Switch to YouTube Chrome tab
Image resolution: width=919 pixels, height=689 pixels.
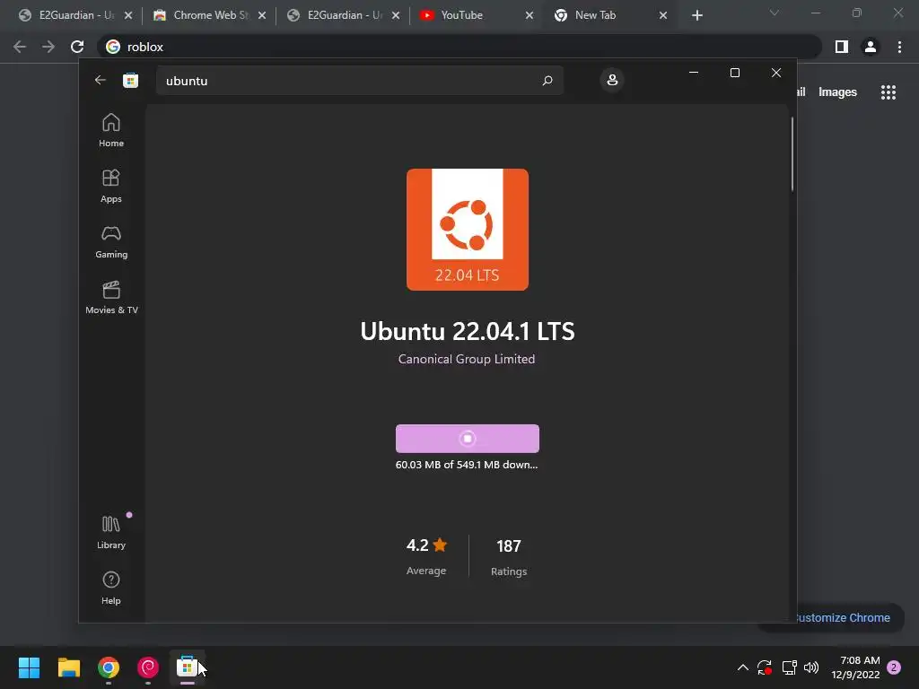pyautogui.click(x=477, y=15)
